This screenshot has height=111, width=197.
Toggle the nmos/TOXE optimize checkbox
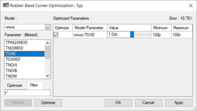(x=56, y=35)
